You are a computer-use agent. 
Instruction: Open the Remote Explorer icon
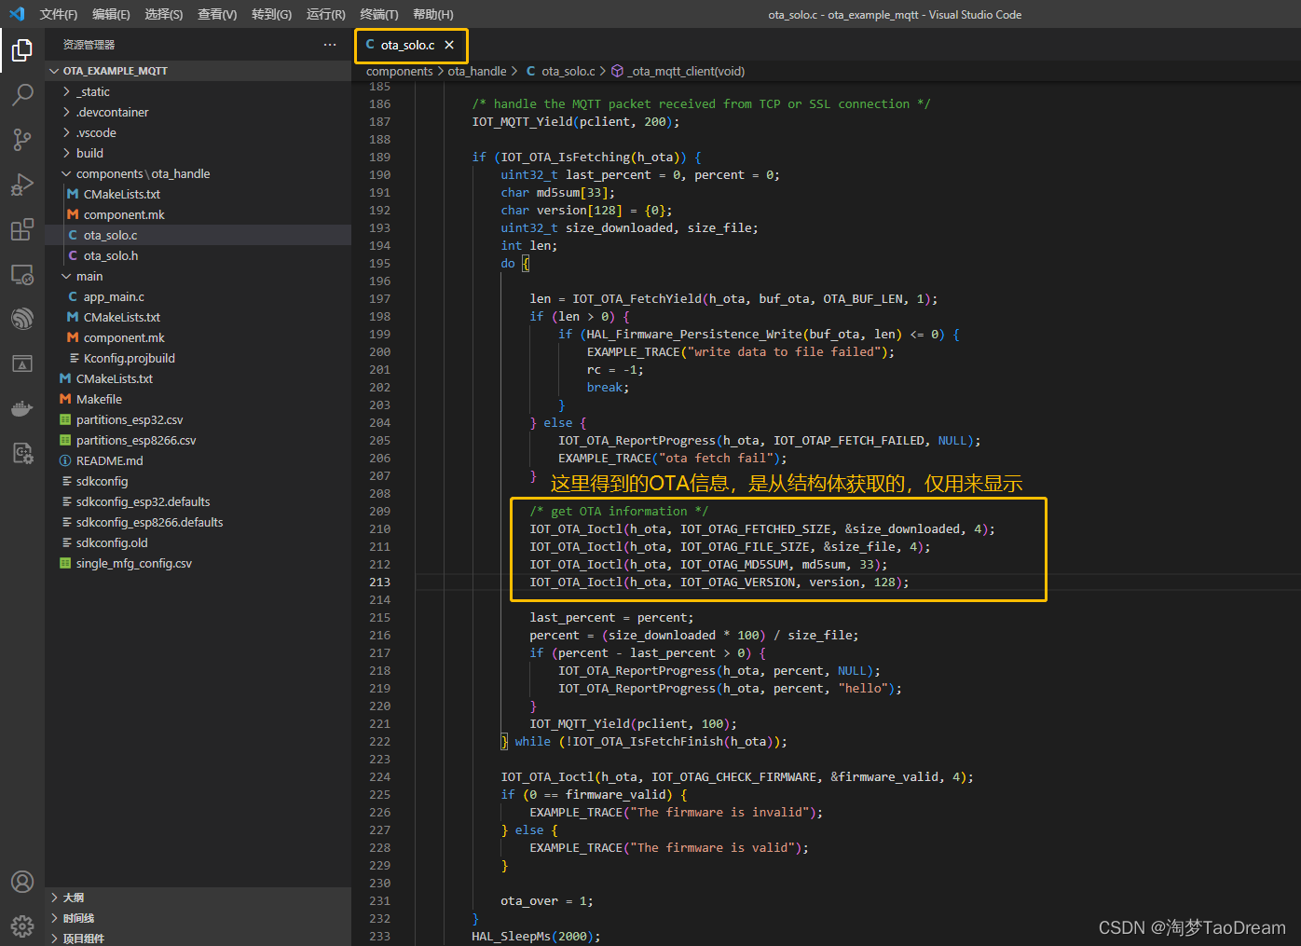(x=22, y=275)
